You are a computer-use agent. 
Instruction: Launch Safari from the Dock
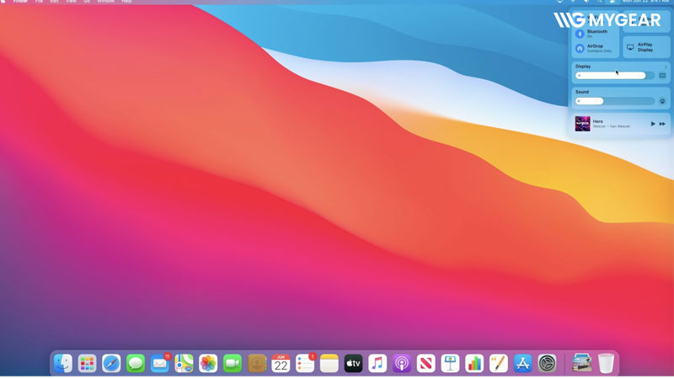point(111,364)
